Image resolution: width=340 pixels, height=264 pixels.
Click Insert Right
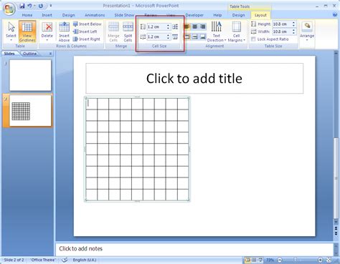point(86,39)
